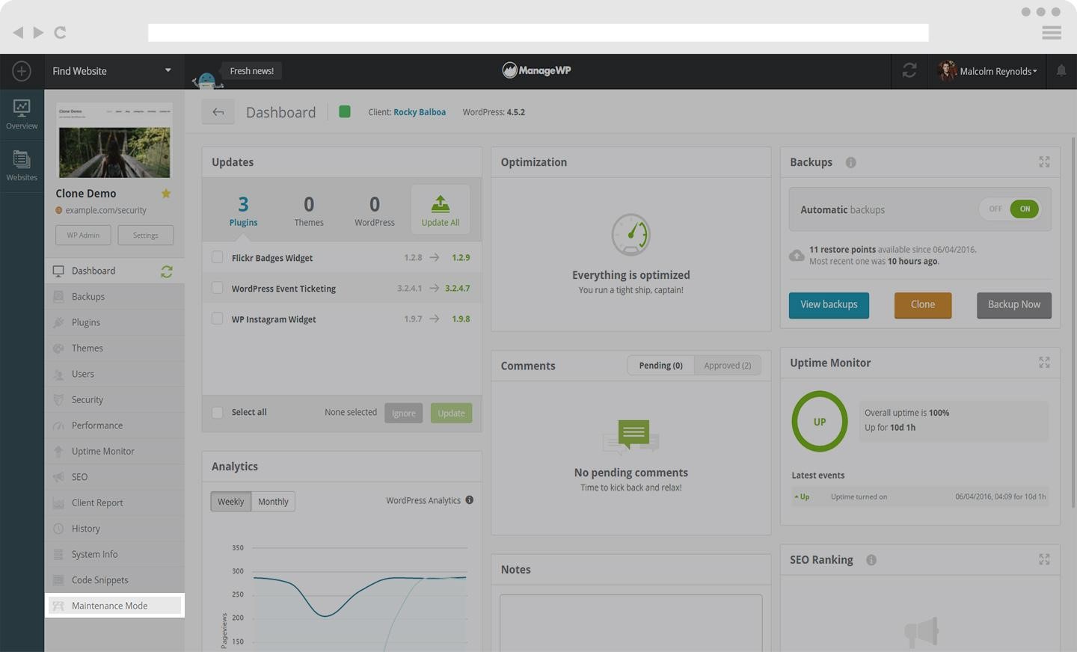
Task: Click the refresh icon beside Dashboard menu item
Action: point(167,271)
